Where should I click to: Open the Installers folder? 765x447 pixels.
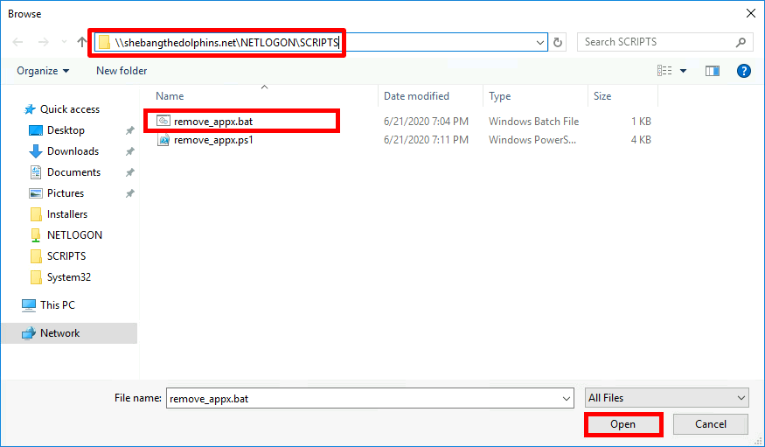(x=67, y=214)
